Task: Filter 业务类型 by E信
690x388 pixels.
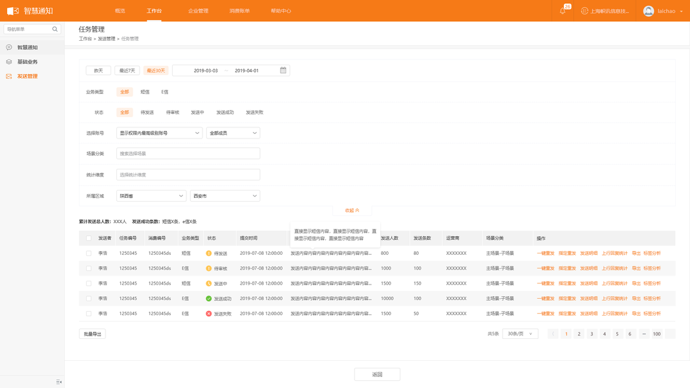Action: pyautogui.click(x=165, y=92)
